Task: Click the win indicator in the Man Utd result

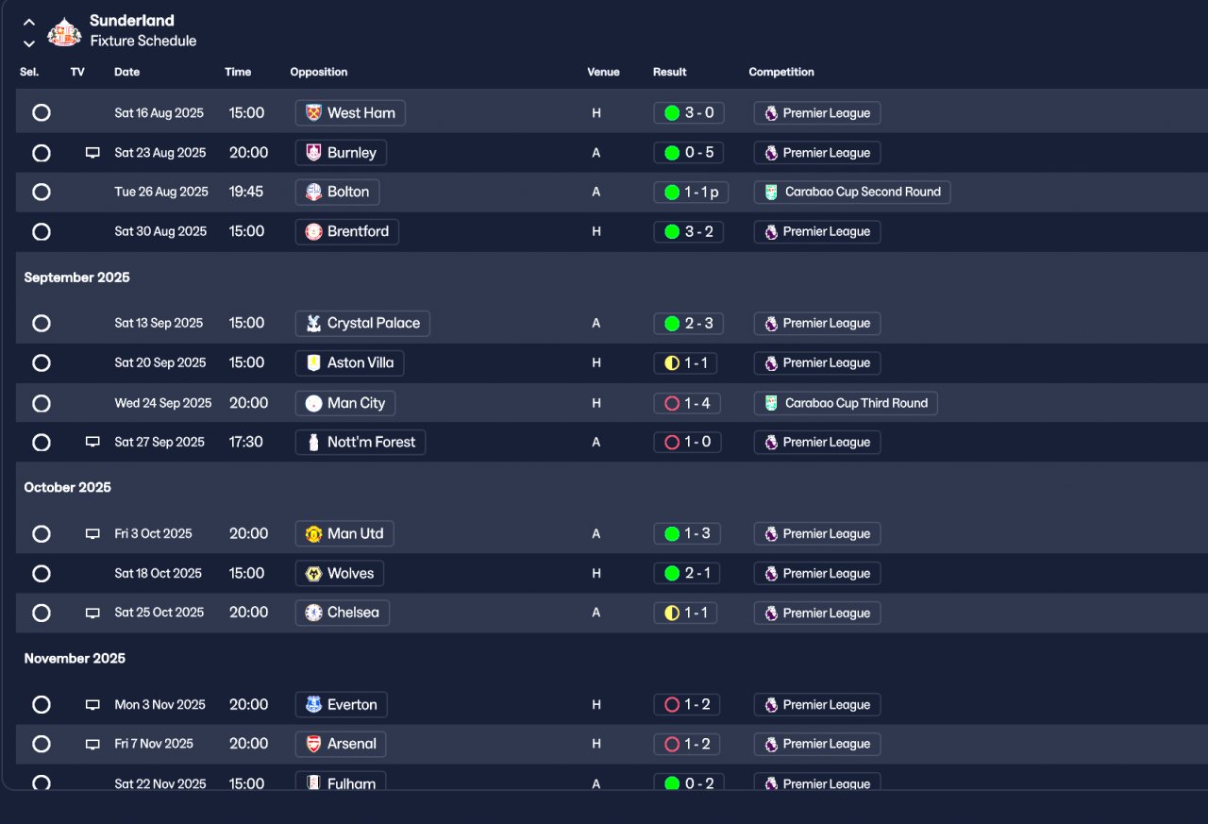Action: click(672, 533)
